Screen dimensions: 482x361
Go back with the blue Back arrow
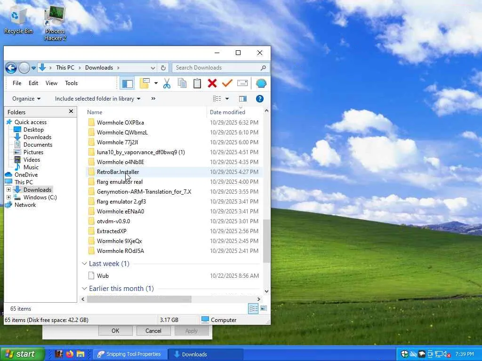pos(11,68)
